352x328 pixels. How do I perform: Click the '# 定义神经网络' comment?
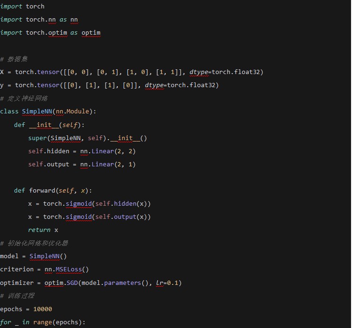[x=23, y=98]
